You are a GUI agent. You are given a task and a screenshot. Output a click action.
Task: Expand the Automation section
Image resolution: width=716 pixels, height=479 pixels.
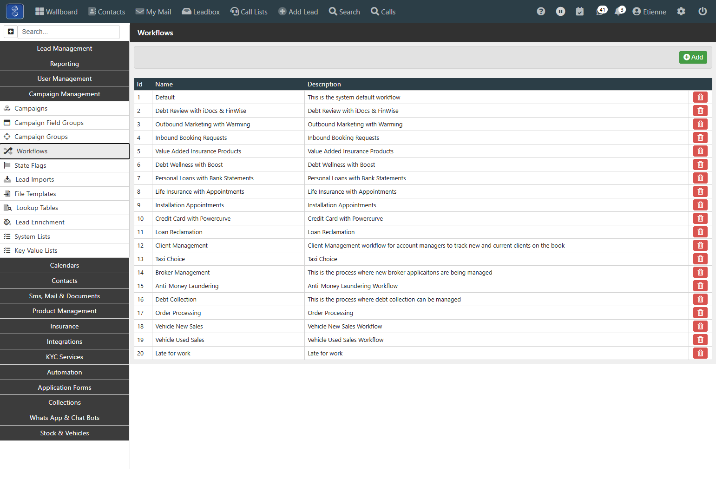click(x=65, y=372)
